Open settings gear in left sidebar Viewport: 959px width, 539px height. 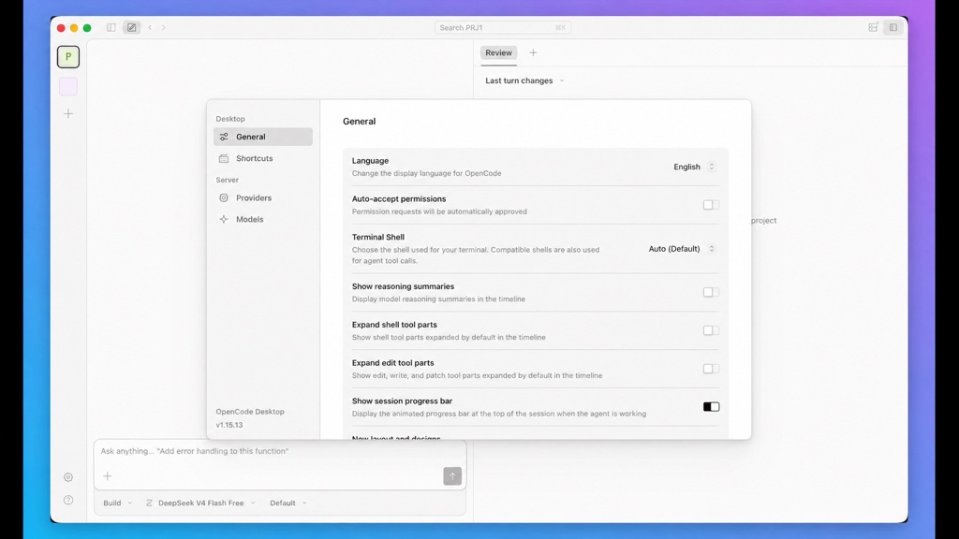point(68,477)
